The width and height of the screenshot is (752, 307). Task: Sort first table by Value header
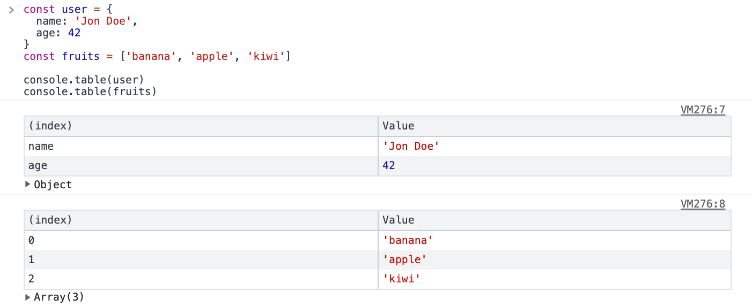554,126
